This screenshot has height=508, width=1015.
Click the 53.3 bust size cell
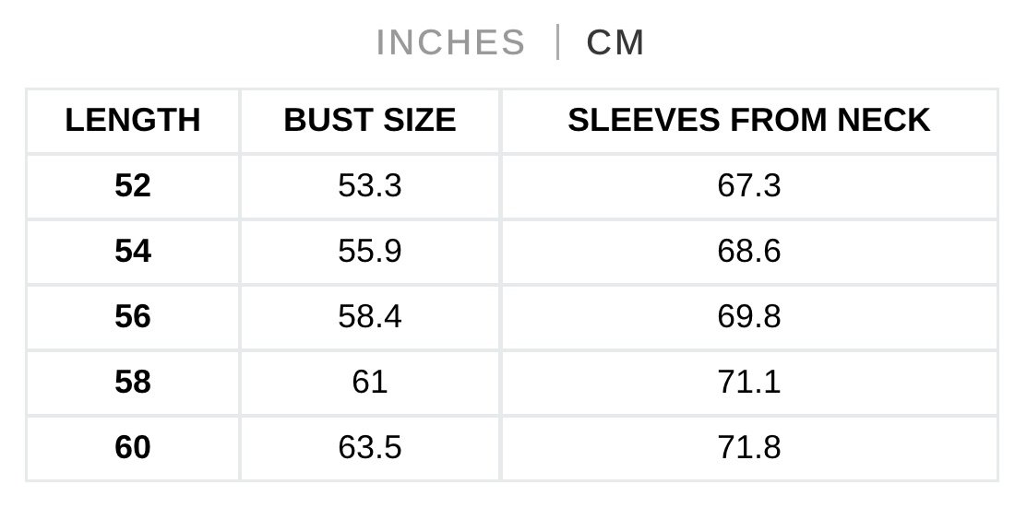coord(370,186)
